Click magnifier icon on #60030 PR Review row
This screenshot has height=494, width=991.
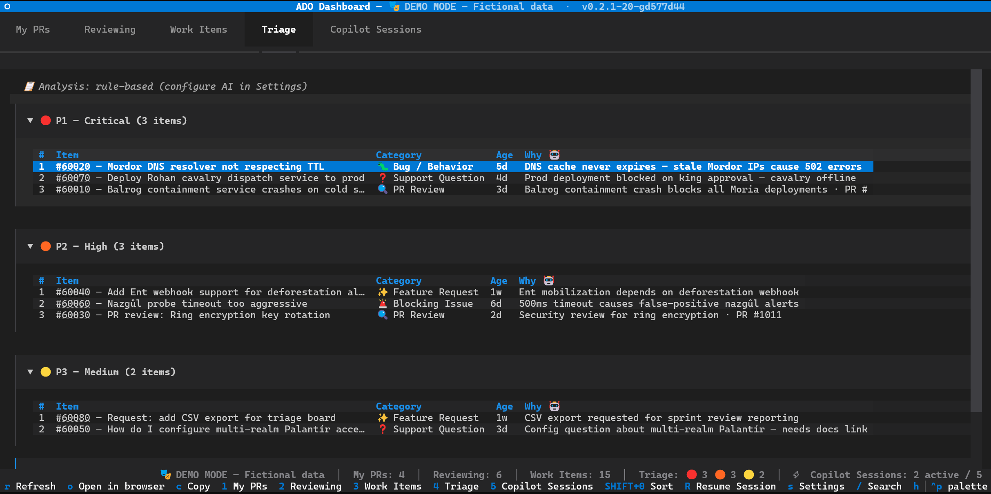click(x=383, y=315)
